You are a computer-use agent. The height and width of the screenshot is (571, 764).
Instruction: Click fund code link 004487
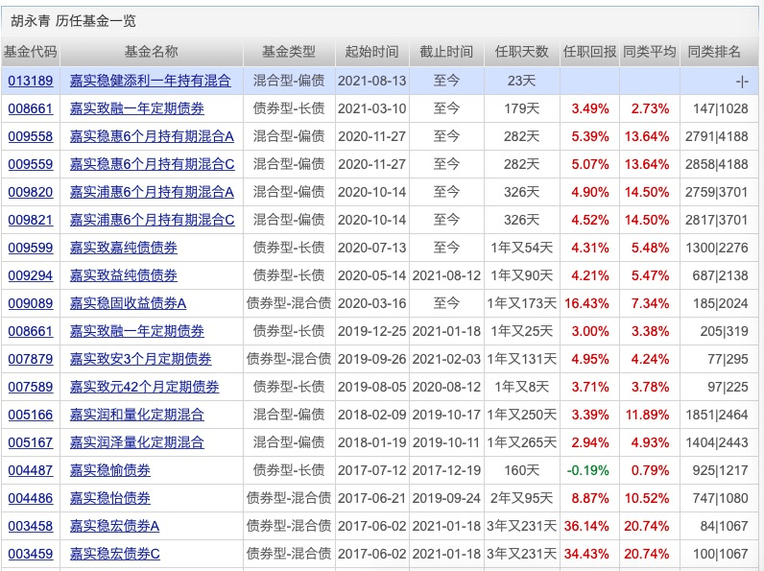pos(31,470)
